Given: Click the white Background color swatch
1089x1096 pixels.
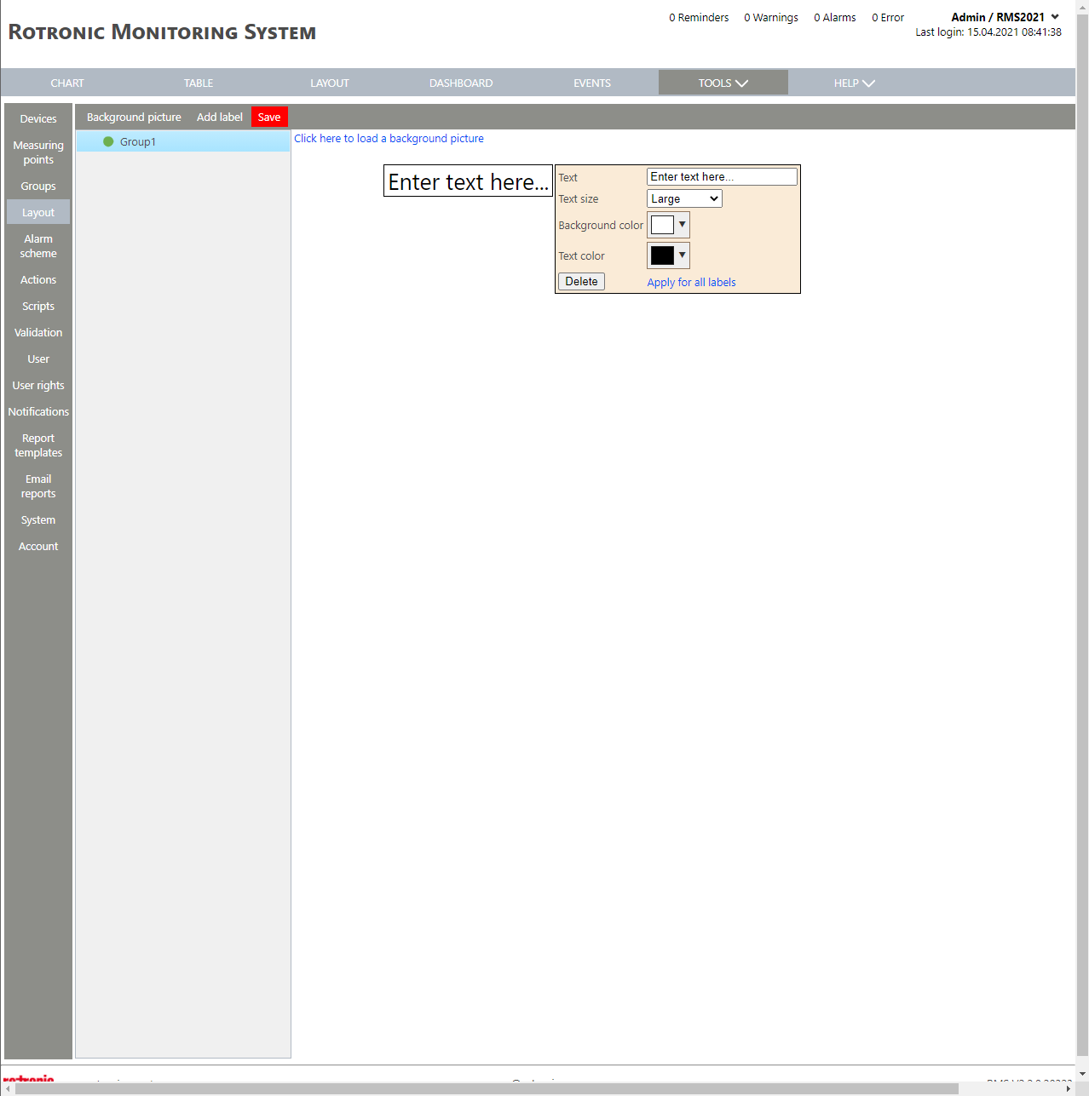Looking at the screenshot, I should pyautogui.click(x=662, y=225).
